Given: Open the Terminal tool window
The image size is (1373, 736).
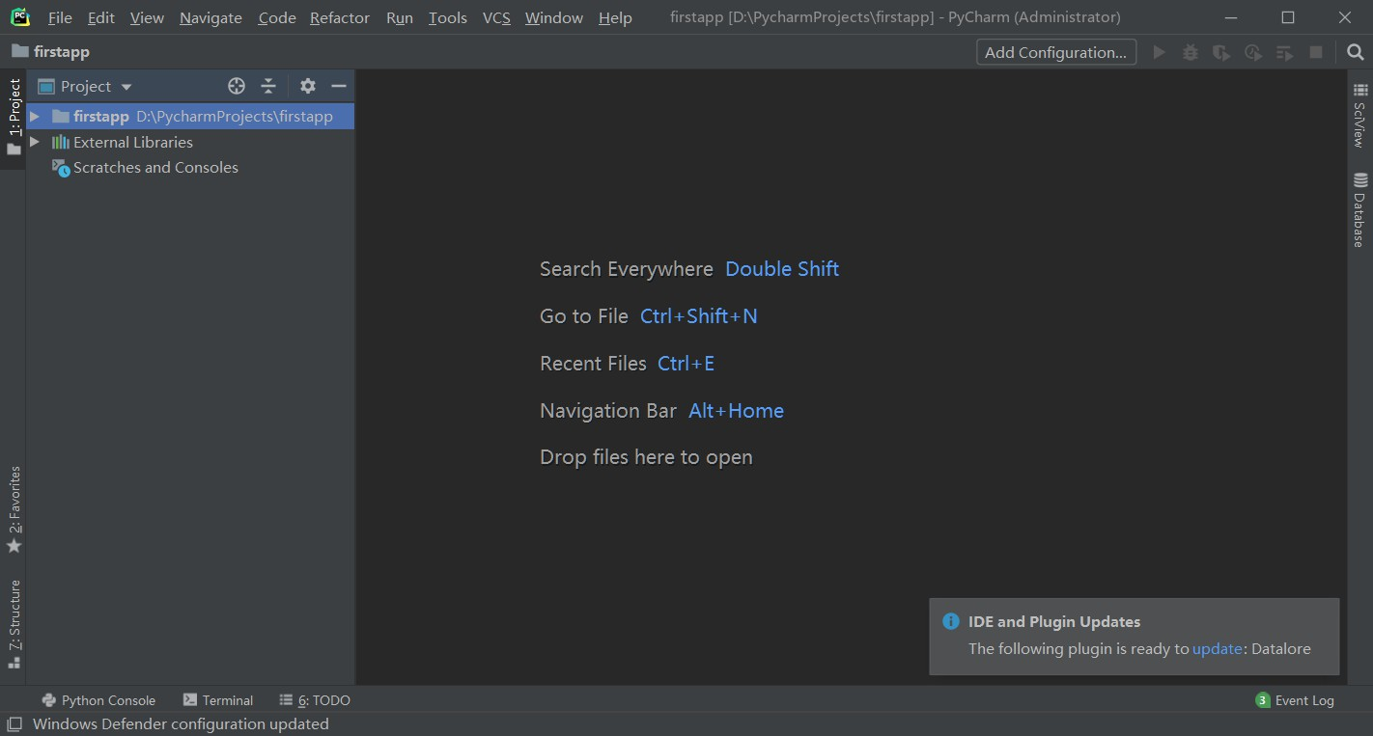Looking at the screenshot, I should coord(218,699).
